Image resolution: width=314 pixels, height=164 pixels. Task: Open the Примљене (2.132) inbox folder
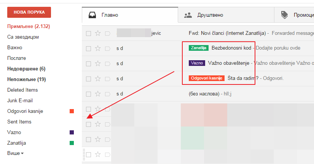(29, 26)
